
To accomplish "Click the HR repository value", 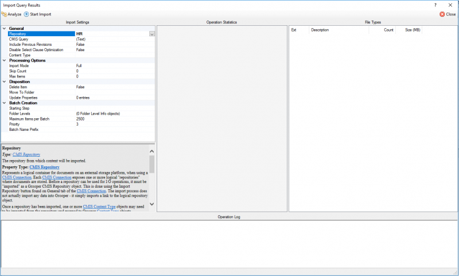I will pos(79,34).
